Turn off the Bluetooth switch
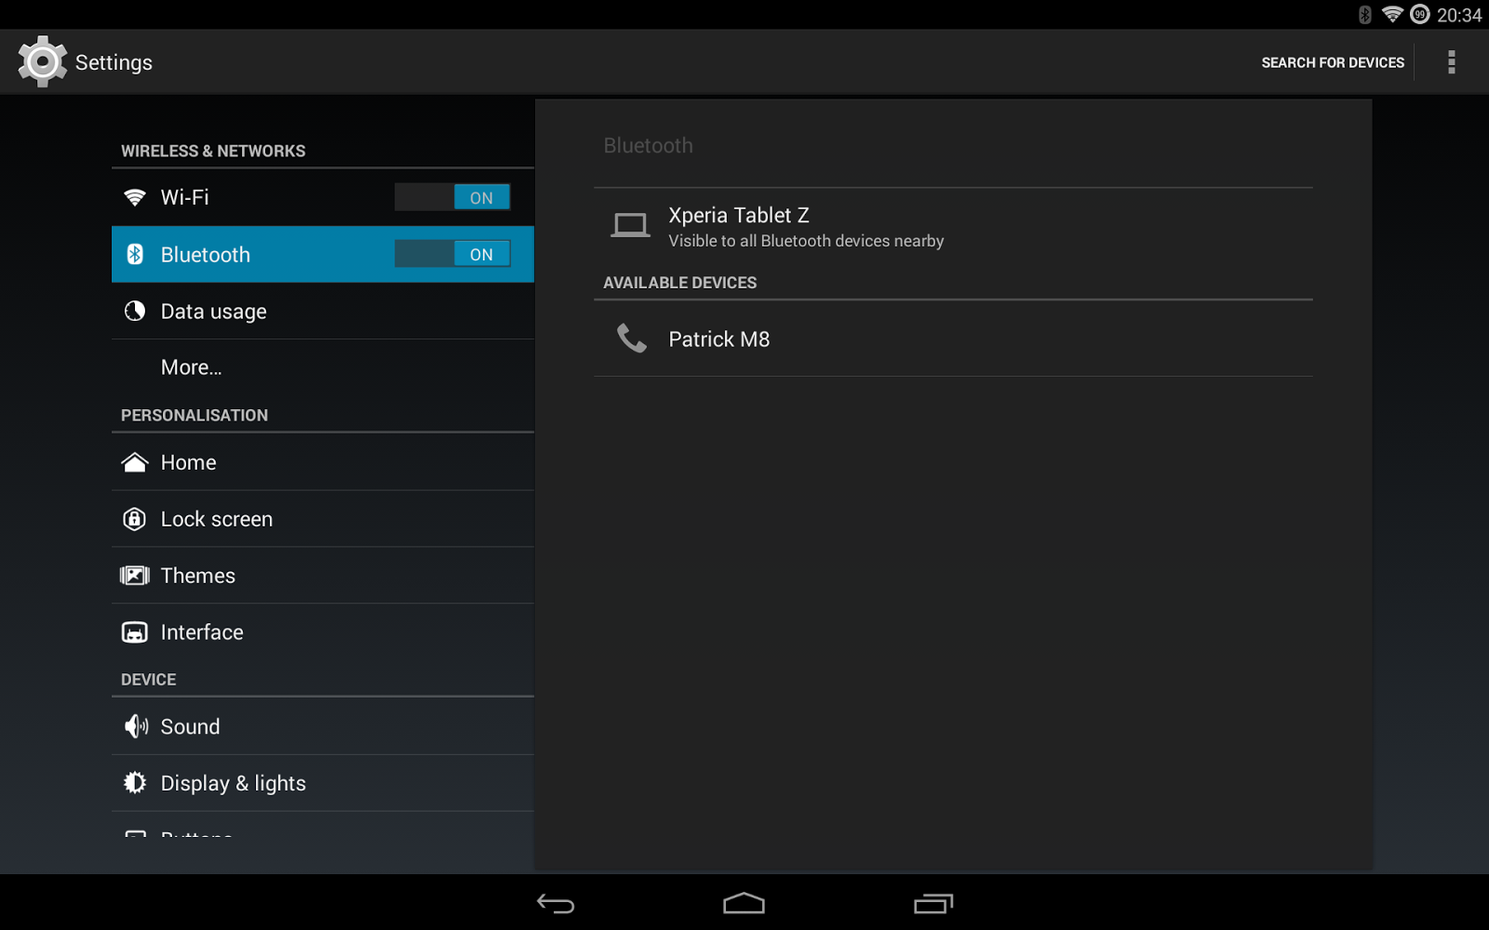Screen dimensions: 1489x930 click(x=452, y=254)
